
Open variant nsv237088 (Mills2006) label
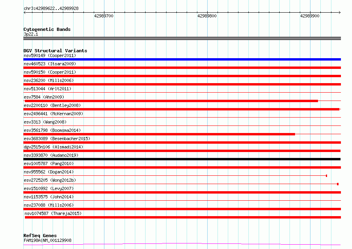(49, 205)
